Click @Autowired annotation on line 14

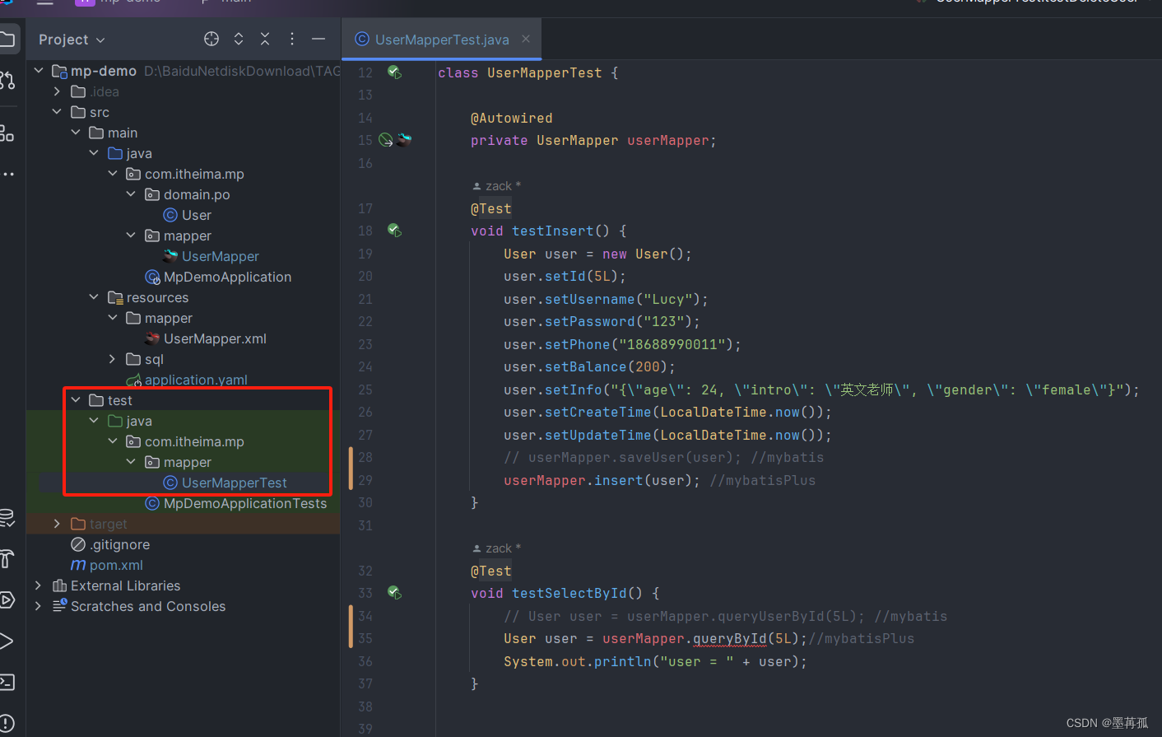[x=512, y=118]
